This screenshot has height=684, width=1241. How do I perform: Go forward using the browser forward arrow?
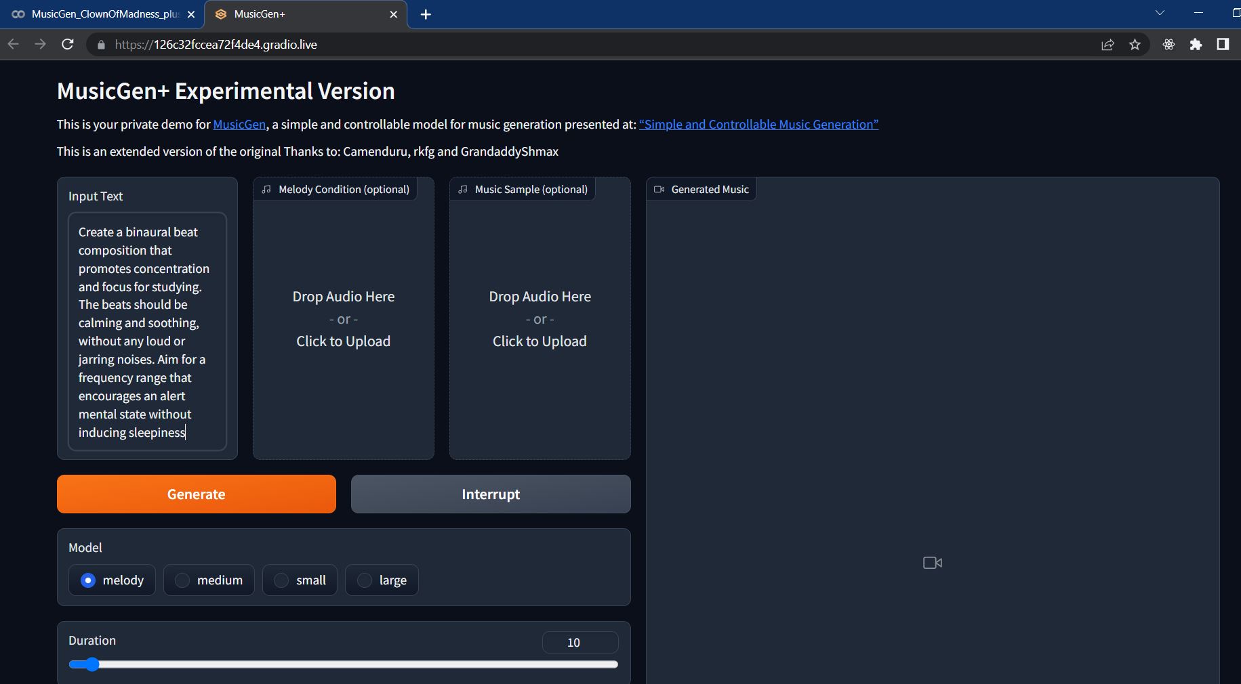pos(41,44)
